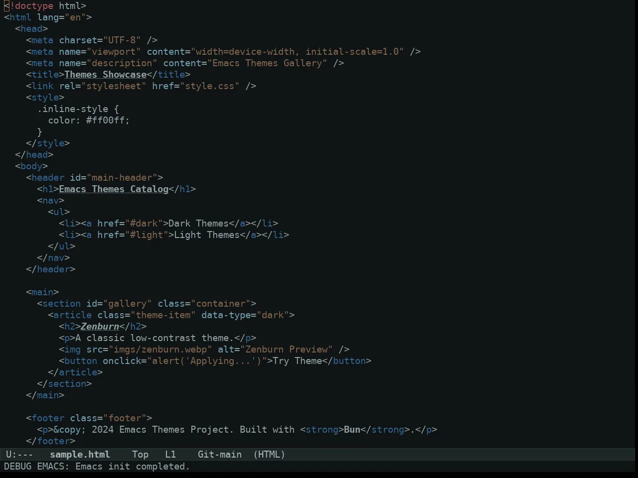The width and height of the screenshot is (638, 478).
Task: Click the closing </head> tag
Action: point(34,155)
